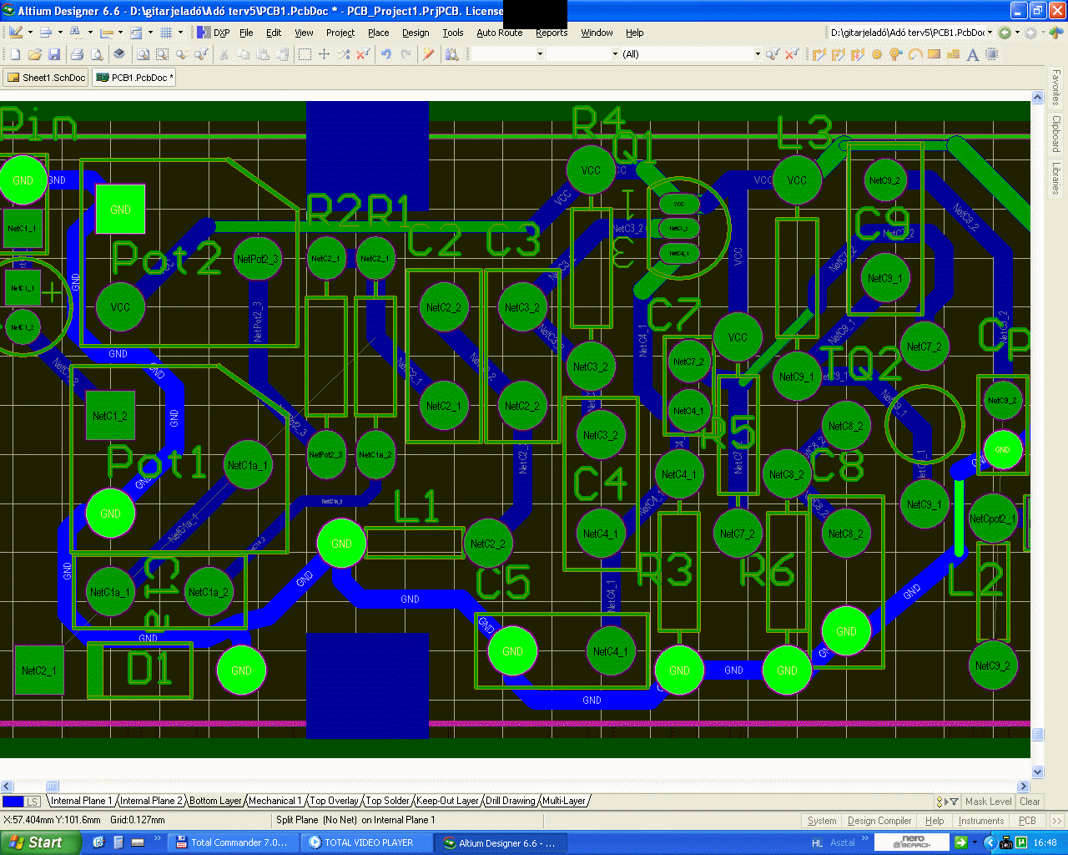Click the Mask Level button

pos(988,802)
